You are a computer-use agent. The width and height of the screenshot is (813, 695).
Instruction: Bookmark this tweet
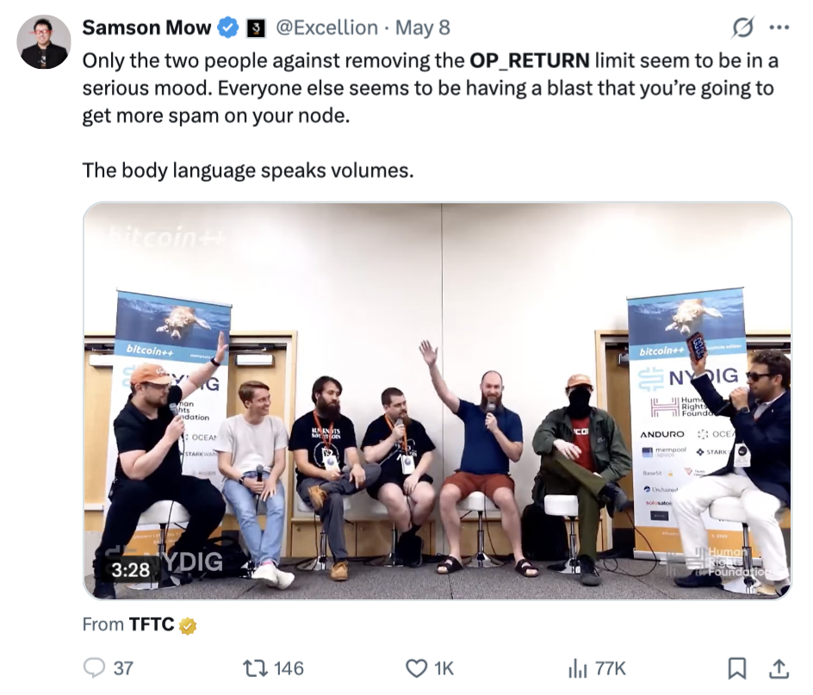[x=737, y=668]
